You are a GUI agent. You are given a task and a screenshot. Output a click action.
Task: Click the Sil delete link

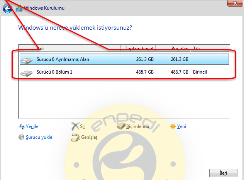point(82,126)
